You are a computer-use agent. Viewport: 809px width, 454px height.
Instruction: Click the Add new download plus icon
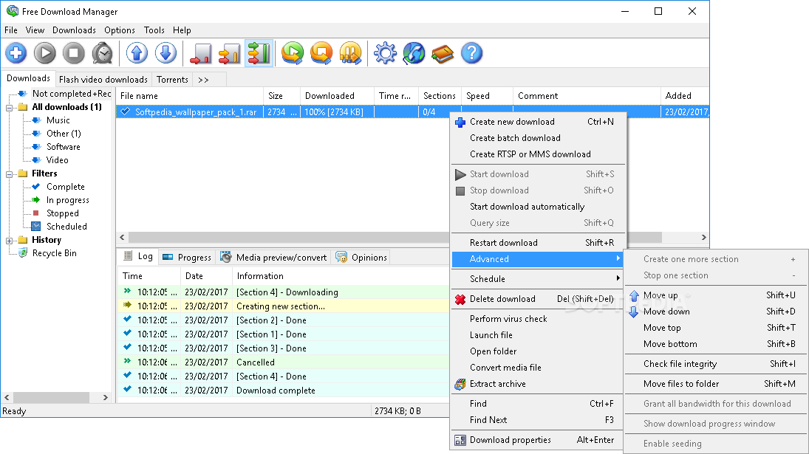coord(16,53)
